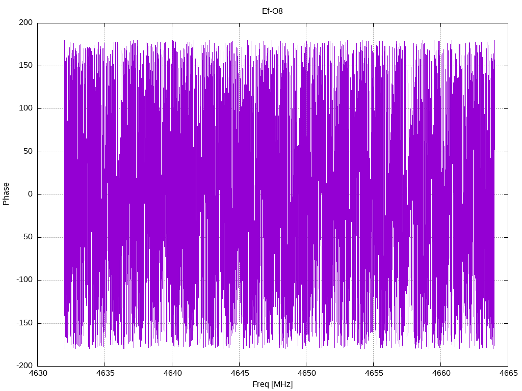Click y-axis tick label -200

click(24, 366)
